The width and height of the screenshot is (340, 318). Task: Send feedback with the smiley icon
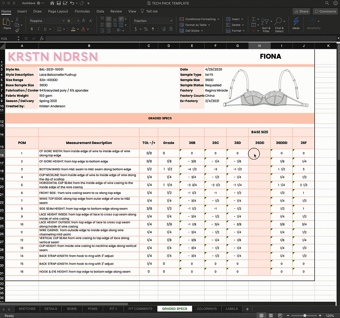pos(335,3)
